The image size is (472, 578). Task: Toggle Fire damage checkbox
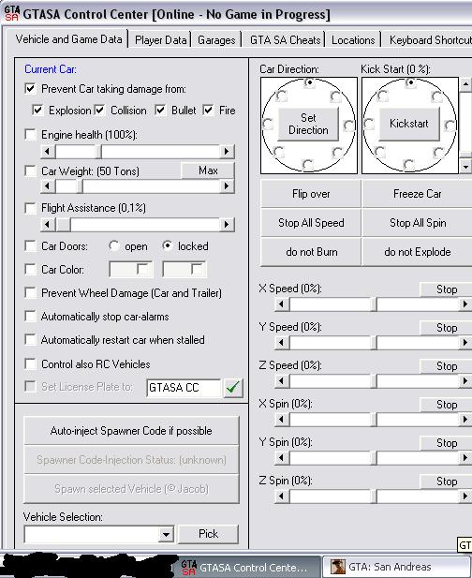[x=208, y=110]
